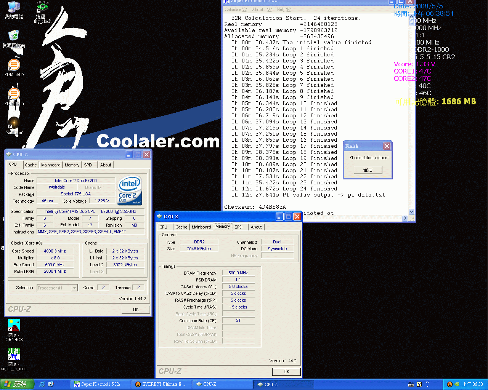This screenshot has width=488, height=390.
Task: Open Mainboard tab in CPU-Z Memory window
Action: pos(201,227)
